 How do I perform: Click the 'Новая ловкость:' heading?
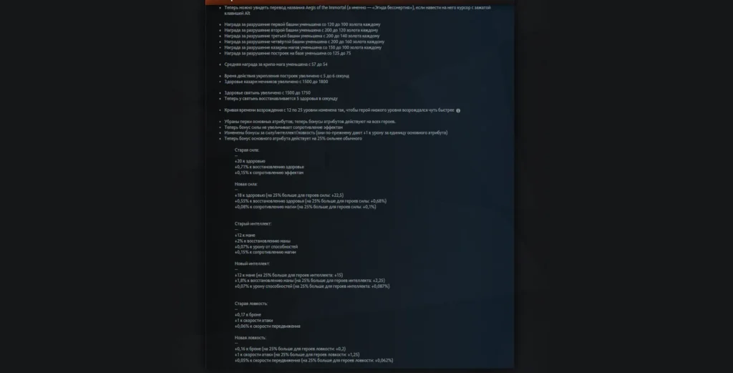pos(250,337)
